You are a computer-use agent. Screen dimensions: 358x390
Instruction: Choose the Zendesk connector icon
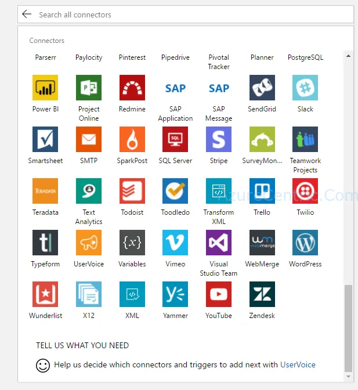[x=262, y=294]
